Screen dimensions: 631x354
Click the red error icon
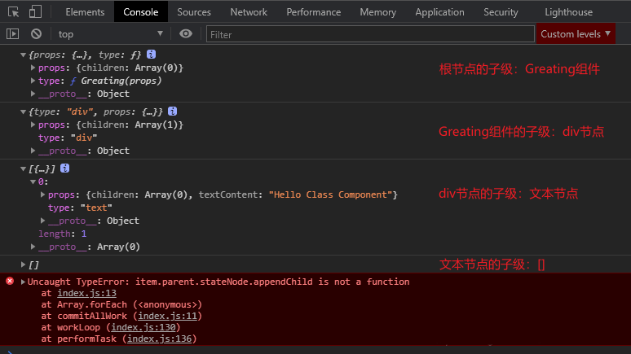(x=10, y=281)
